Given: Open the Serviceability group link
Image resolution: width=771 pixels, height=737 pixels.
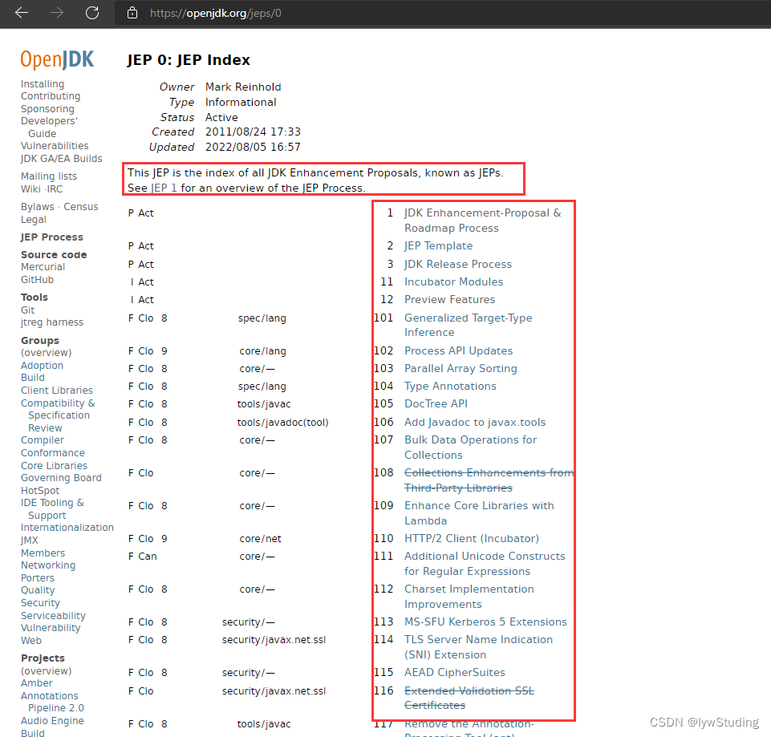Looking at the screenshot, I should tap(53, 616).
